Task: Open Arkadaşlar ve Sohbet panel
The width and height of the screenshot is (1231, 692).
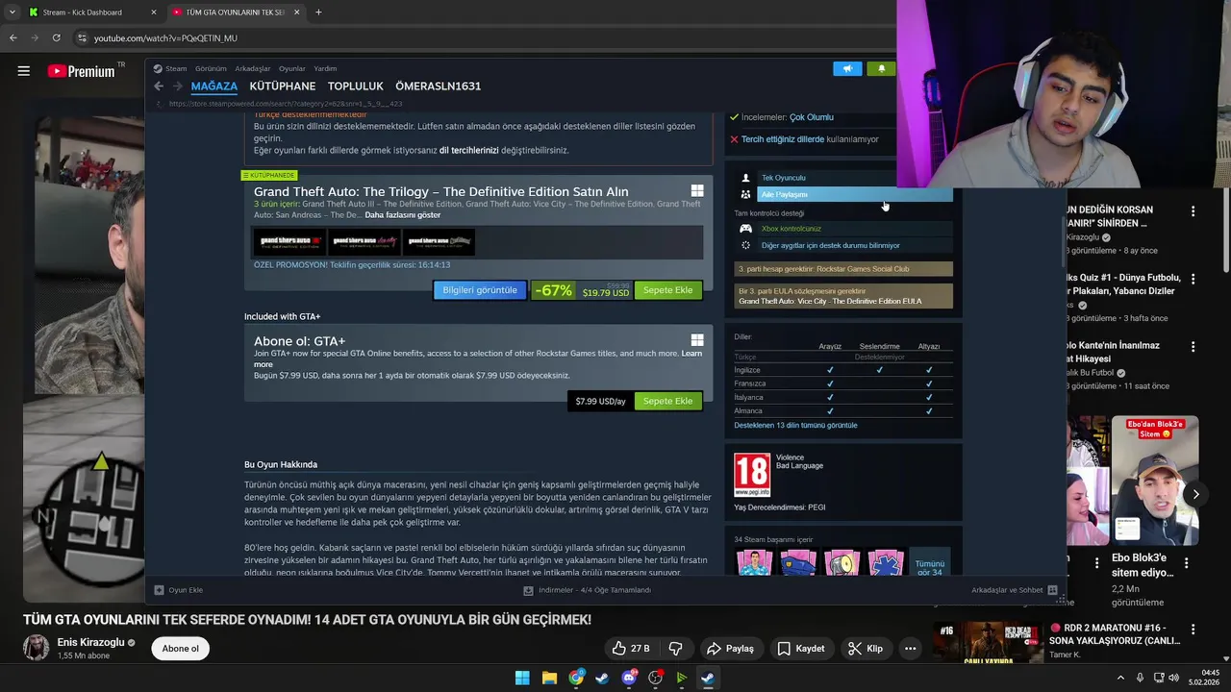Action: tap(1015, 590)
